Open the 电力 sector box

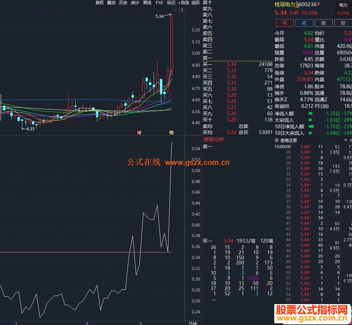(x=343, y=9)
